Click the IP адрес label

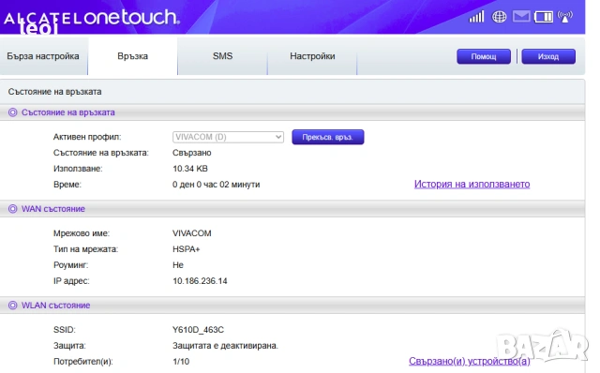(x=71, y=281)
